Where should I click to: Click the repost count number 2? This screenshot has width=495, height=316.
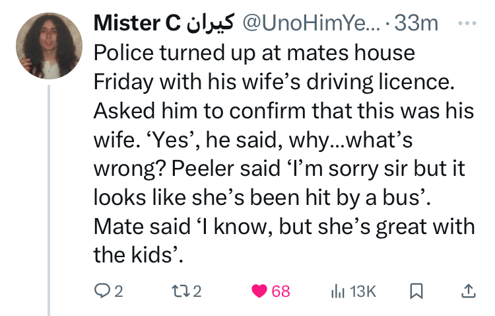(197, 292)
